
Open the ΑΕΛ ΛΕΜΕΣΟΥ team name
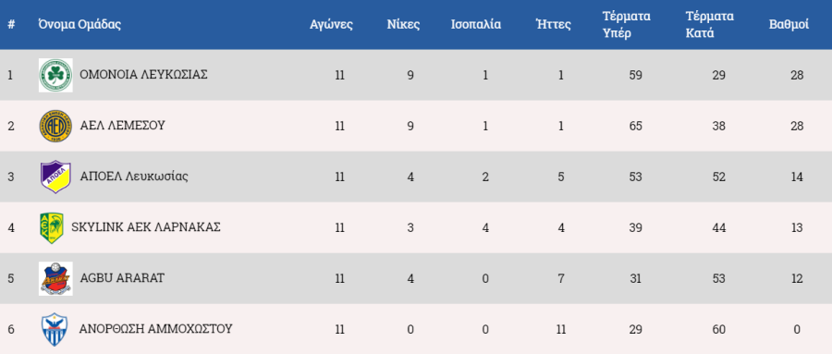pyautogui.click(x=122, y=126)
